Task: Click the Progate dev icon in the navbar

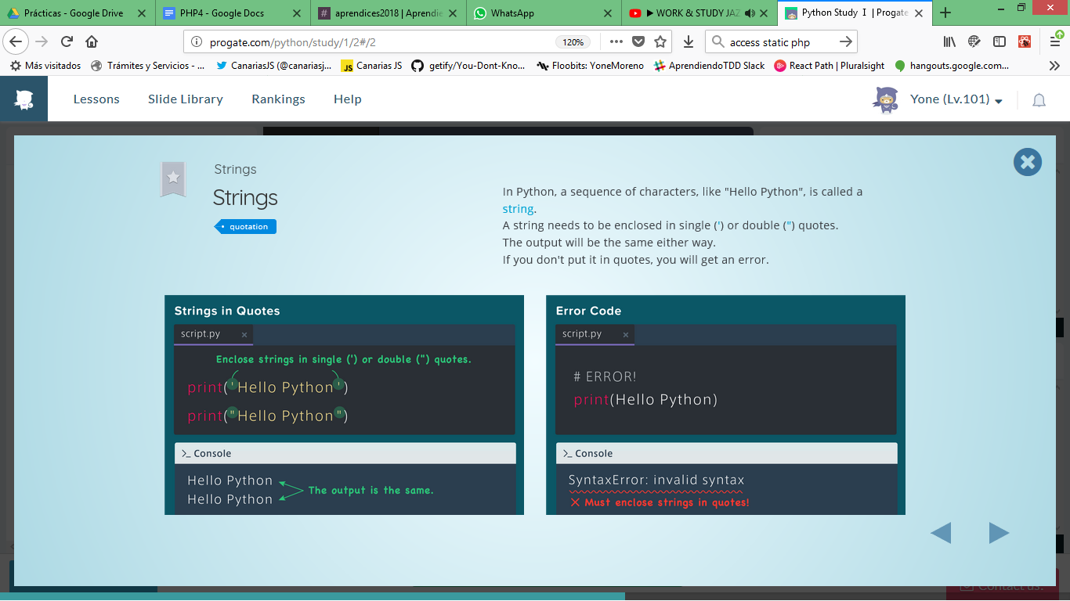Action: coord(23,98)
